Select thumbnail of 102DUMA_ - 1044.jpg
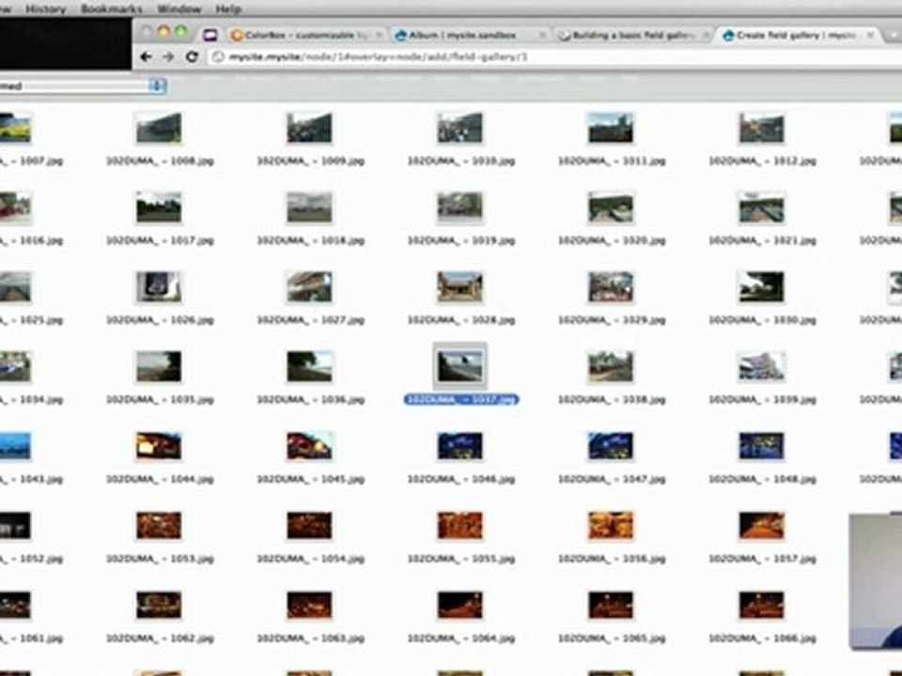Screen dimensions: 902x676 [x=160, y=446]
